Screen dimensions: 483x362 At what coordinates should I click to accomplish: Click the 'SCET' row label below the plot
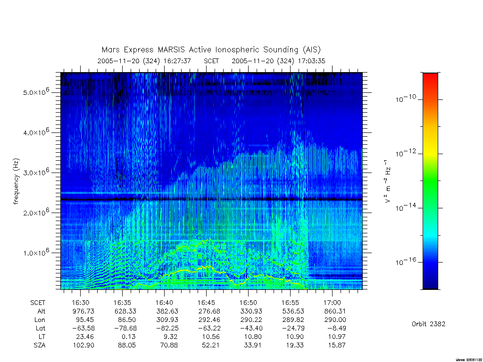click(x=38, y=303)
